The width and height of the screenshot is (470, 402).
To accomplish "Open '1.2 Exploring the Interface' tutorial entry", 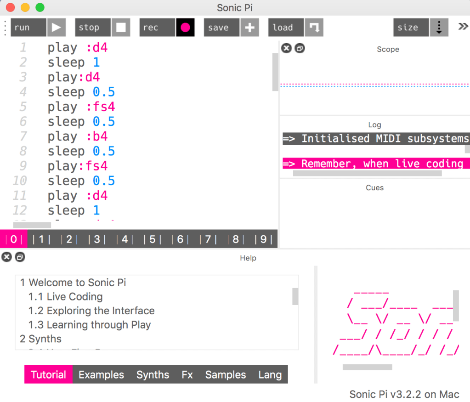I will [91, 311].
